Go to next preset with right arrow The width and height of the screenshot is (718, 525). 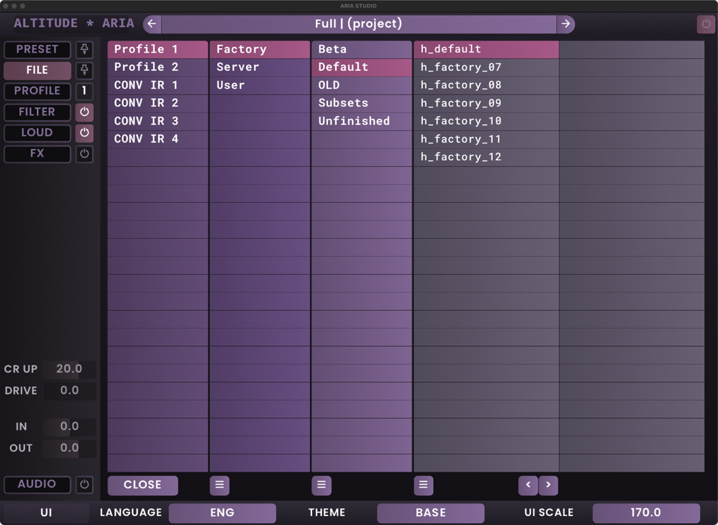pyautogui.click(x=565, y=24)
